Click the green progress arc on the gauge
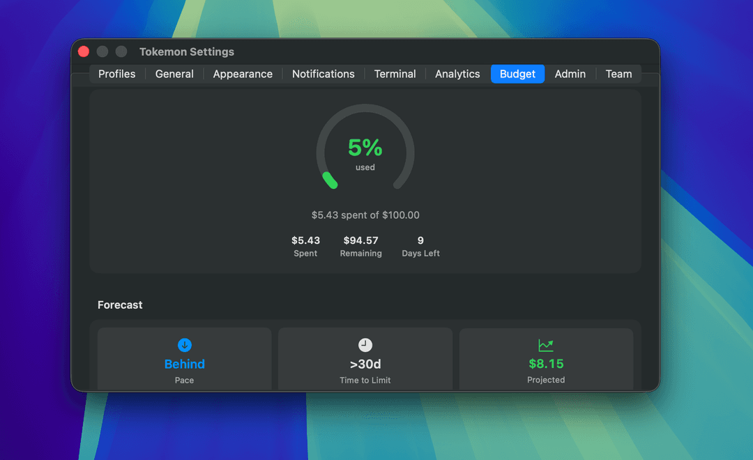Viewport: 753px width, 460px height. 330,181
